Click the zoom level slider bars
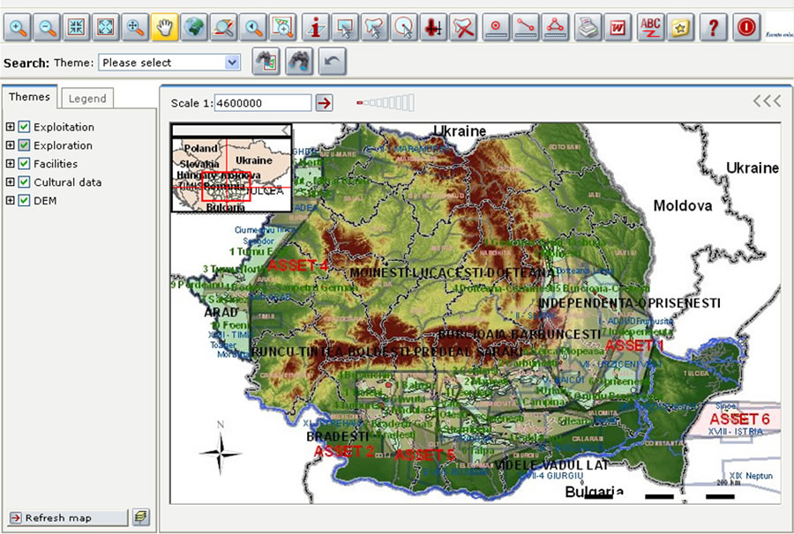794x534 pixels. point(386,102)
